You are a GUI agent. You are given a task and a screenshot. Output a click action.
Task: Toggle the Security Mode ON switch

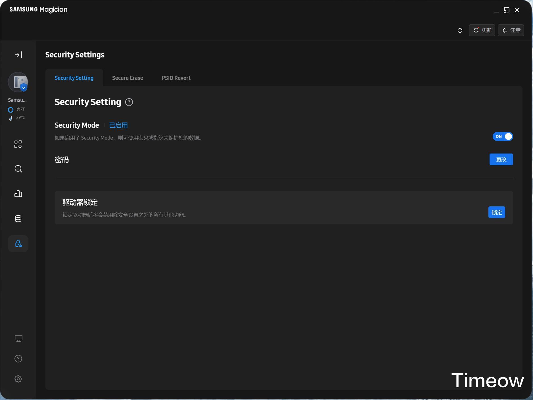503,136
